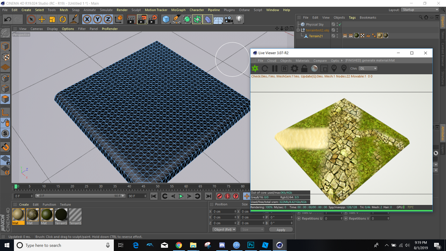Click Clay mode sphere in Live Viewer
Viewport: 446px width, 251px height.
[314, 68]
